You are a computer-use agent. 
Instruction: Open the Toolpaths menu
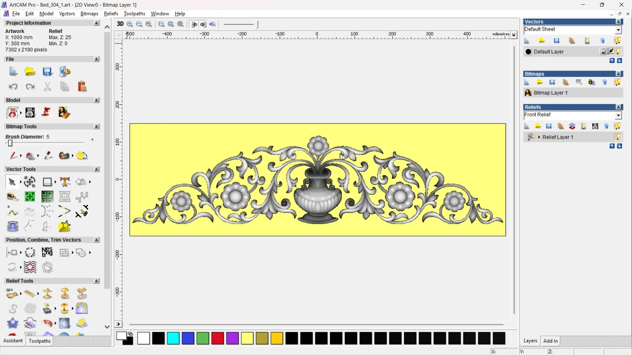(134, 13)
